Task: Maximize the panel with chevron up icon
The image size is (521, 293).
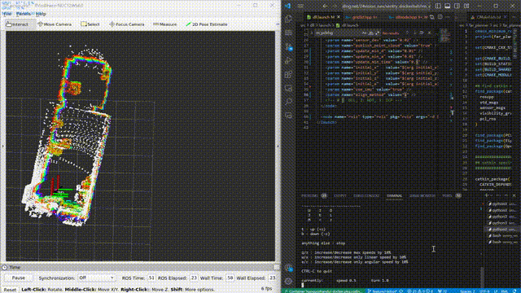Action: pos(506,195)
